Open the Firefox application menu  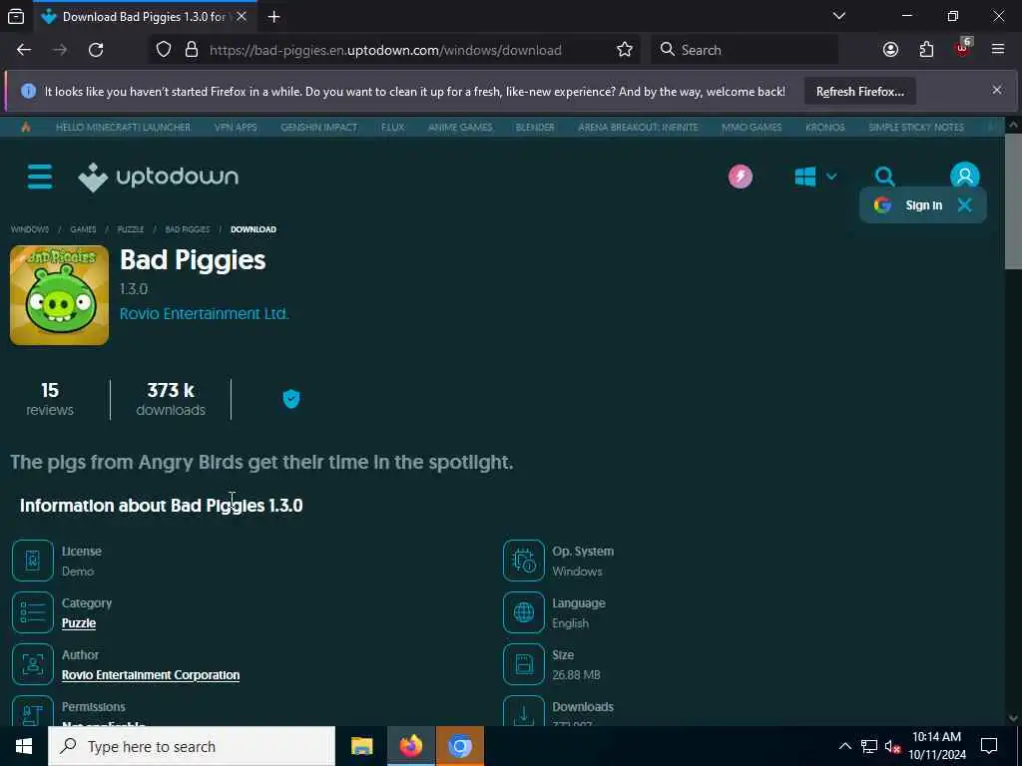[998, 50]
